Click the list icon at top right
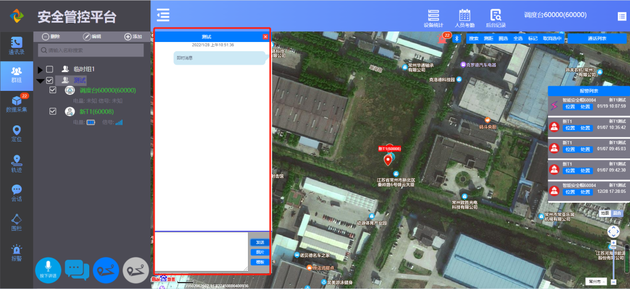The height and width of the screenshot is (289, 630). [x=622, y=16]
